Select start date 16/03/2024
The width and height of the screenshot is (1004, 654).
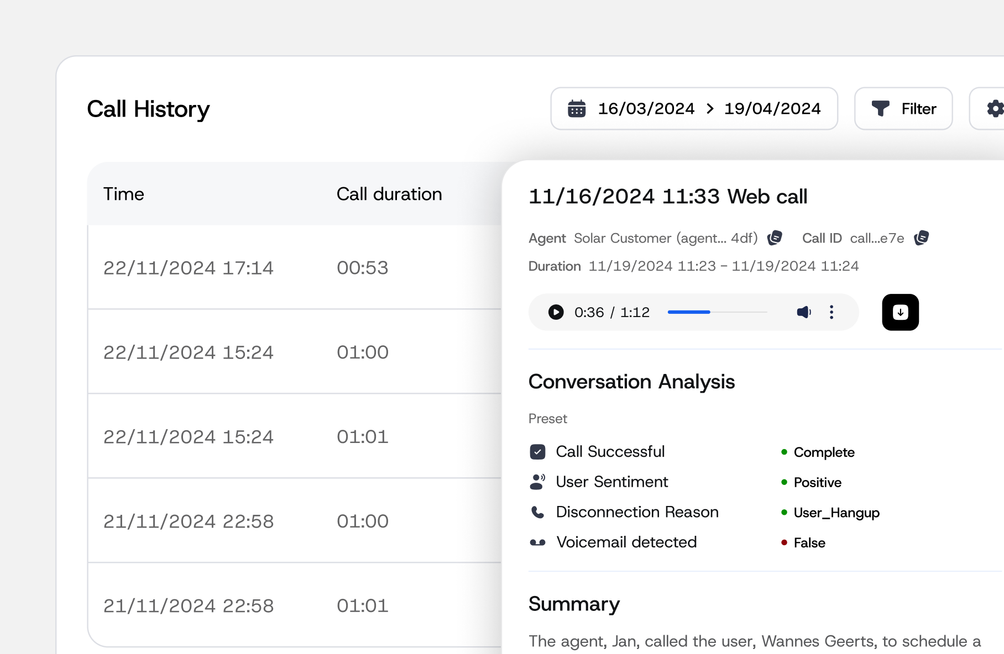click(646, 109)
